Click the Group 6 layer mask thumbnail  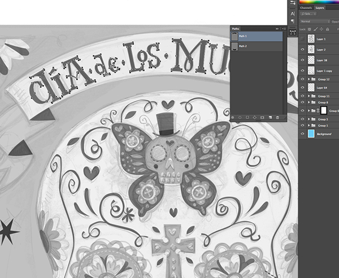tap(324, 111)
